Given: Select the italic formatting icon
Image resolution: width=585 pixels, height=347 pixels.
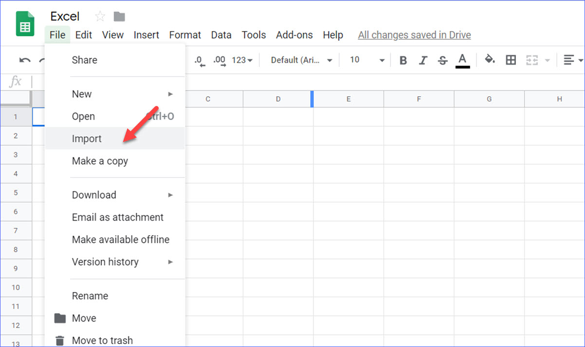Looking at the screenshot, I should [x=422, y=60].
